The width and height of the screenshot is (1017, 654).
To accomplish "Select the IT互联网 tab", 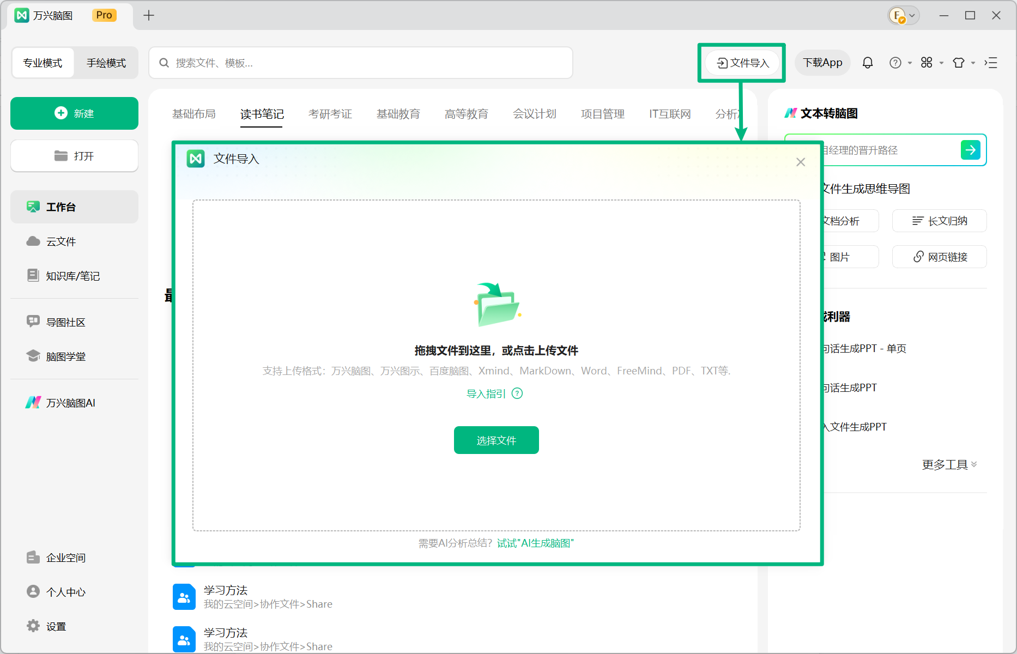I will click(x=670, y=114).
